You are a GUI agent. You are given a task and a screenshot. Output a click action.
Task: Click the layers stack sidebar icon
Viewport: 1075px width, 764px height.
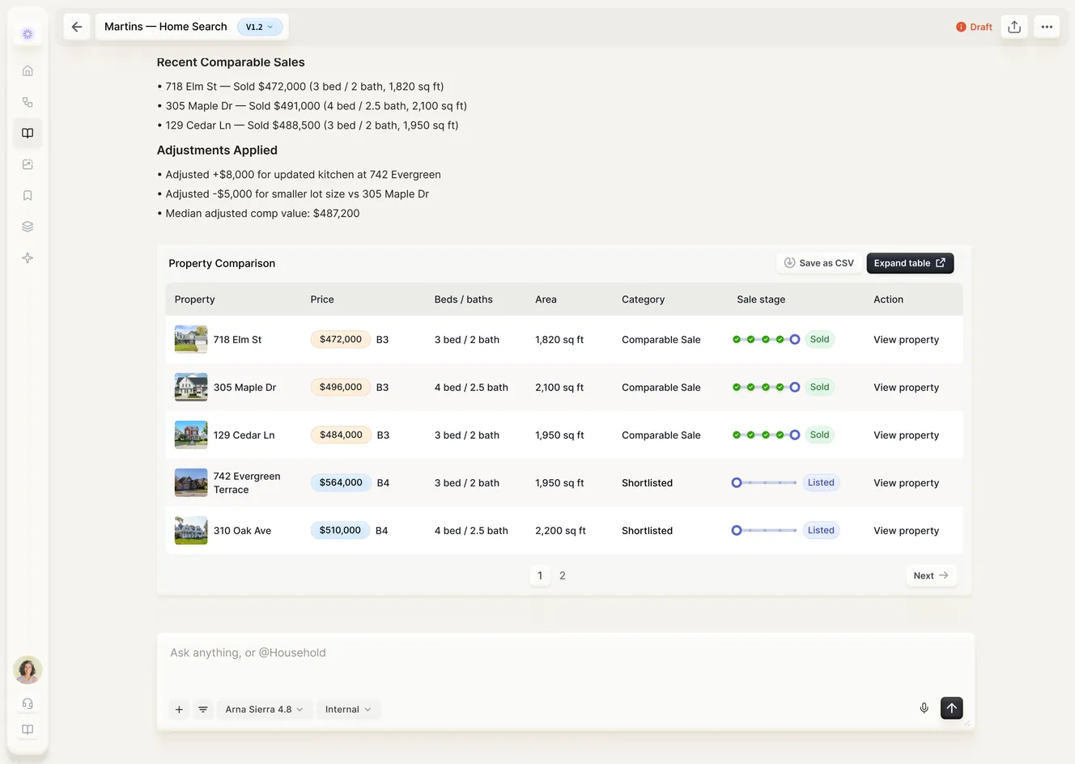click(x=28, y=227)
